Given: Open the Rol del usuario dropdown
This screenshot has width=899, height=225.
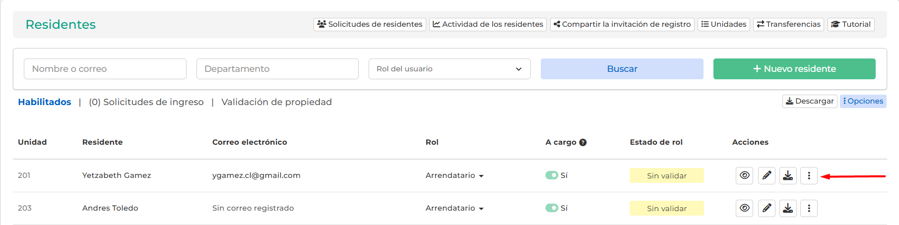Looking at the screenshot, I should pyautogui.click(x=449, y=69).
